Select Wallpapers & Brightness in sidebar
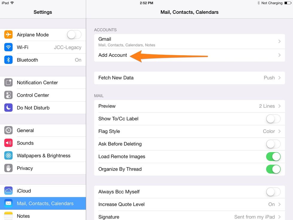This screenshot has width=293, height=220. 43,156
